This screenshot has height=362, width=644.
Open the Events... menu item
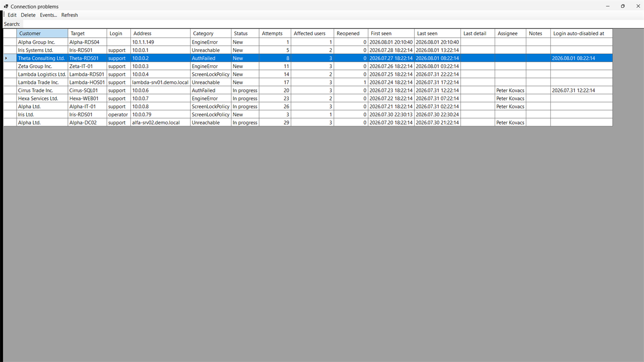point(48,15)
